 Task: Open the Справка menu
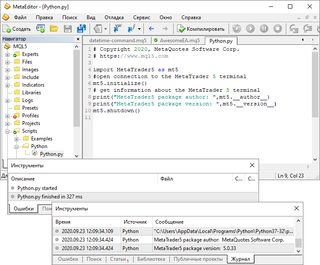pos(191,17)
